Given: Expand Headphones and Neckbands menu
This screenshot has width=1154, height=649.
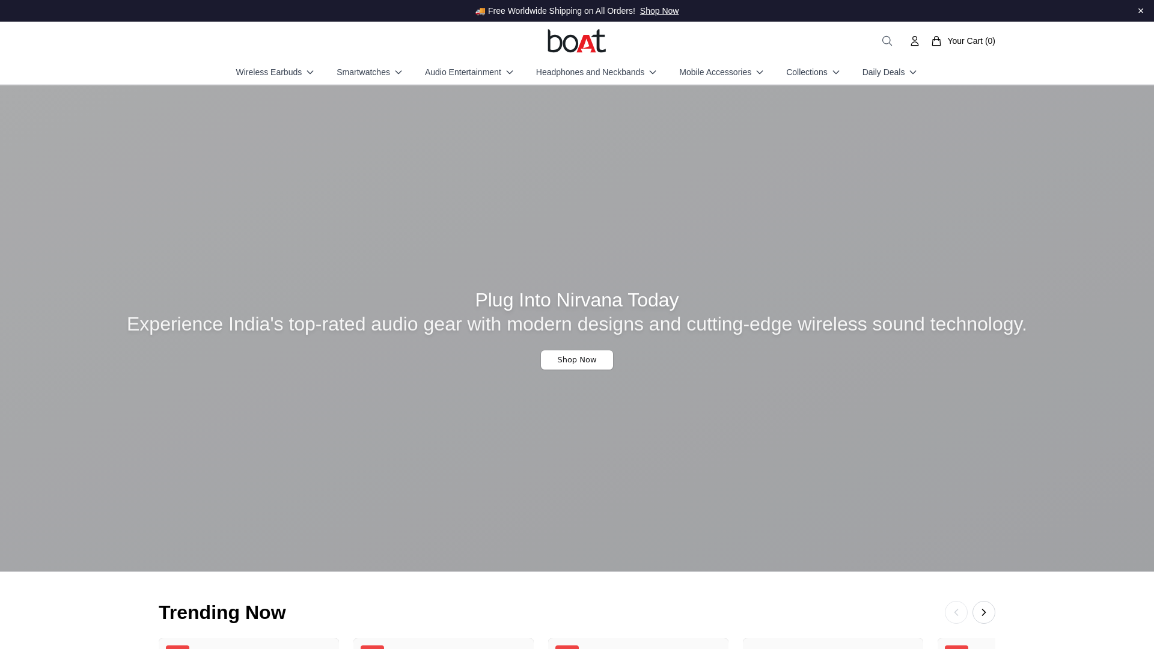Looking at the screenshot, I should pos(596,72).
